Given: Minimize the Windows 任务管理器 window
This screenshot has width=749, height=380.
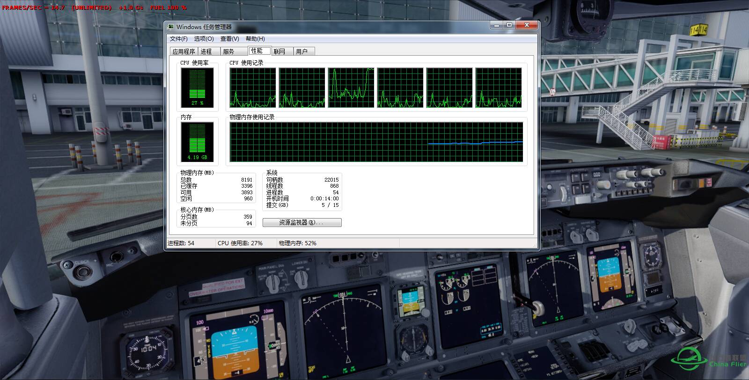Looking at the screenshot, I should [x=496, y=25].
